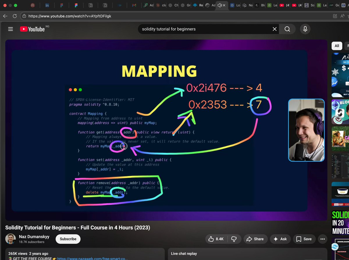Open the YouTube guide hamburger menu
The width and height of the screenshot is (349, 260).
pos(11,29)
